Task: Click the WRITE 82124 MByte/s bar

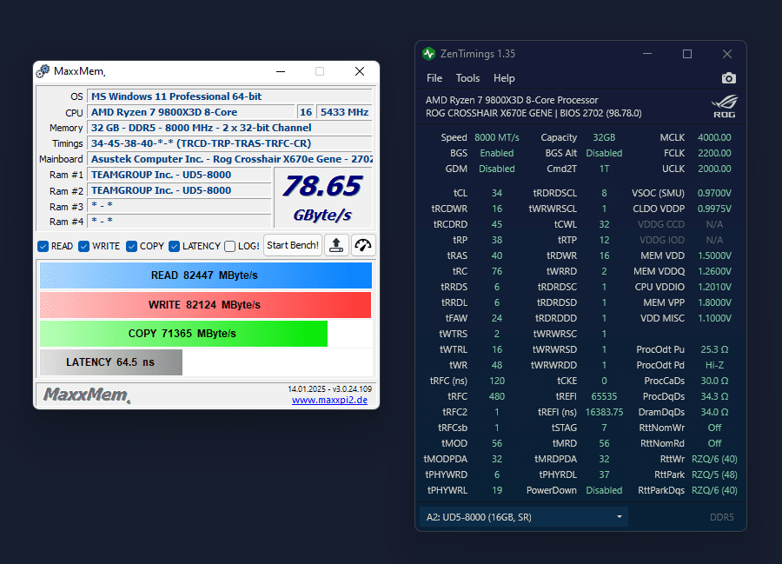Action: (x=205, y=305)
